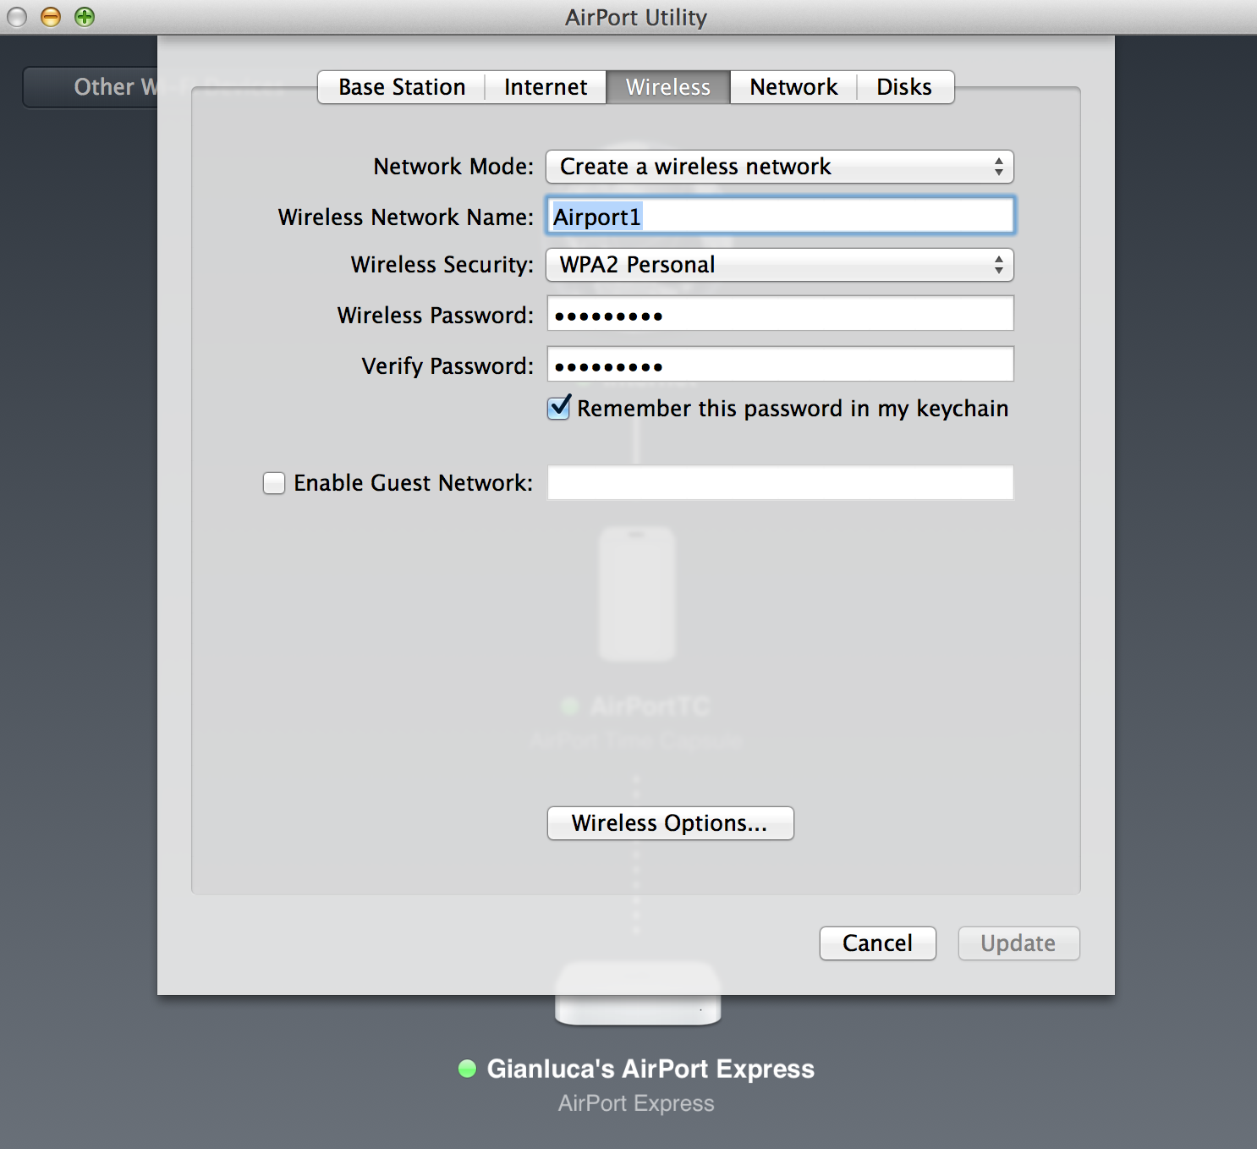Uncheck Remember this password in my keychain

pos(559,409)
